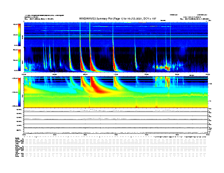
Task: Click the 20:00 label on the bottom line-plot axis
Action: (177, 135)
